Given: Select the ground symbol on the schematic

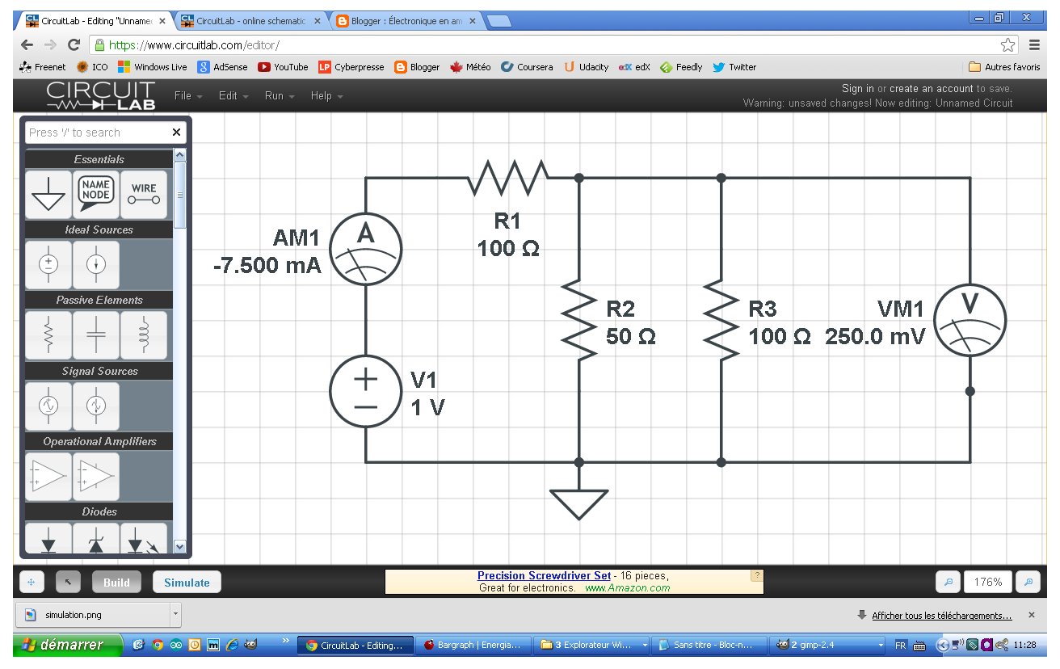Looking at the screenshot, I should 579,503.
